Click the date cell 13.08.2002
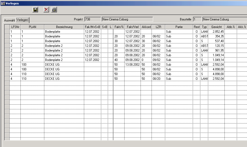The image size is (247, 147). [x=132, y=65]
